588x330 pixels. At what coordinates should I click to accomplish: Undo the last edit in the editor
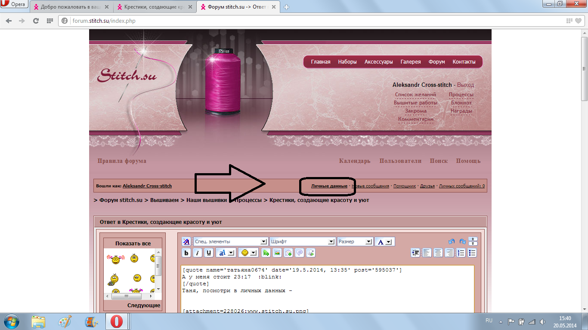pos(452,241)
